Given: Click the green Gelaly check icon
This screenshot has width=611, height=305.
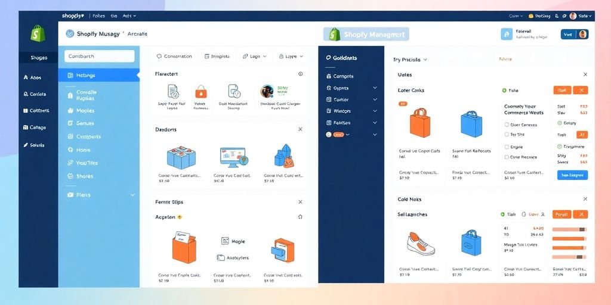Looking at the screenshot, I should (560, 123).
